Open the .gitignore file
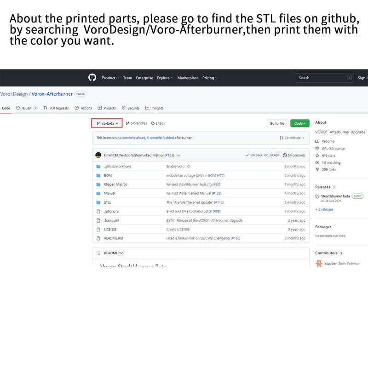The width and height of the screenshot is (368, 368). click(x=111, y=211)
